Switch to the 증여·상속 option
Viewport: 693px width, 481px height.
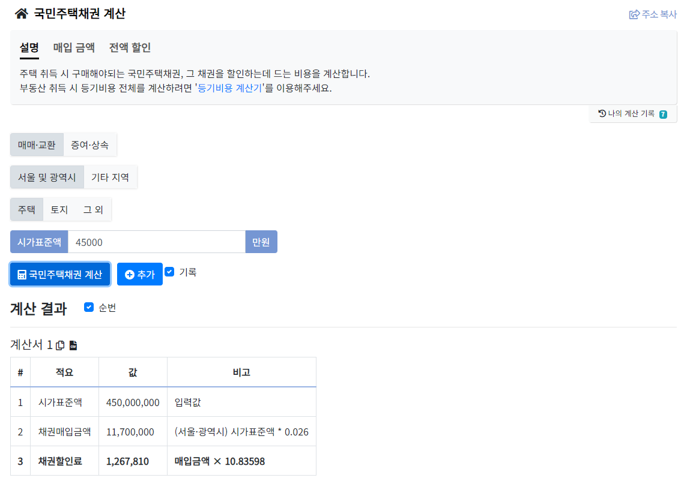(90, 145)
